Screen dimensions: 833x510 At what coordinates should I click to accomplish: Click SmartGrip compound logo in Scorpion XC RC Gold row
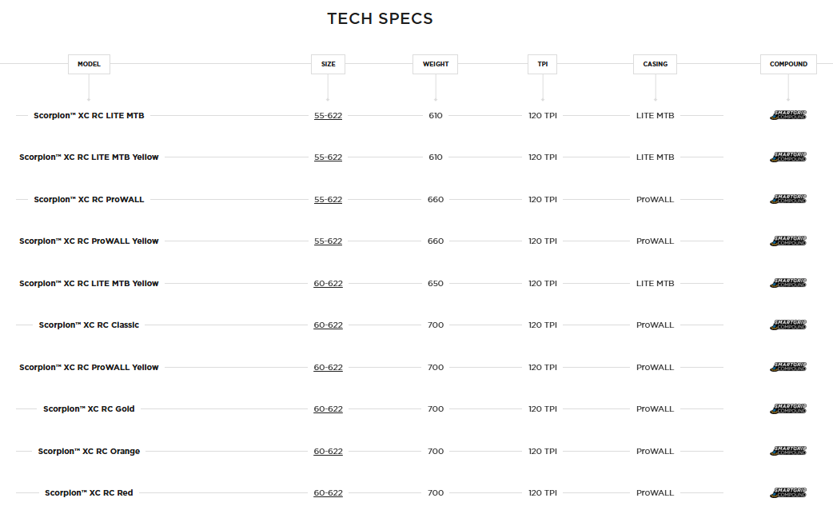pos(788,409)
